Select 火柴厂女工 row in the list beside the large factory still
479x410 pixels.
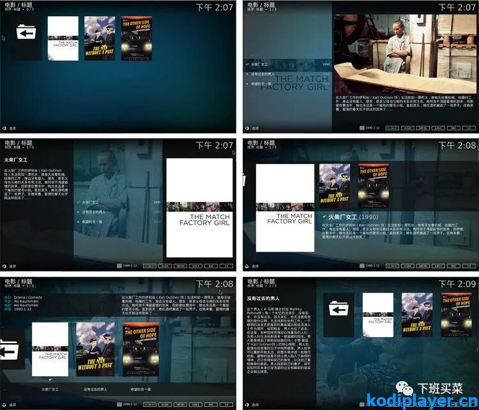click(x=287, y=65)
